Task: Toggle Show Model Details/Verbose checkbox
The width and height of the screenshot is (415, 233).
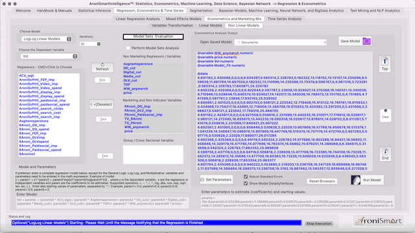Action: 246,183
